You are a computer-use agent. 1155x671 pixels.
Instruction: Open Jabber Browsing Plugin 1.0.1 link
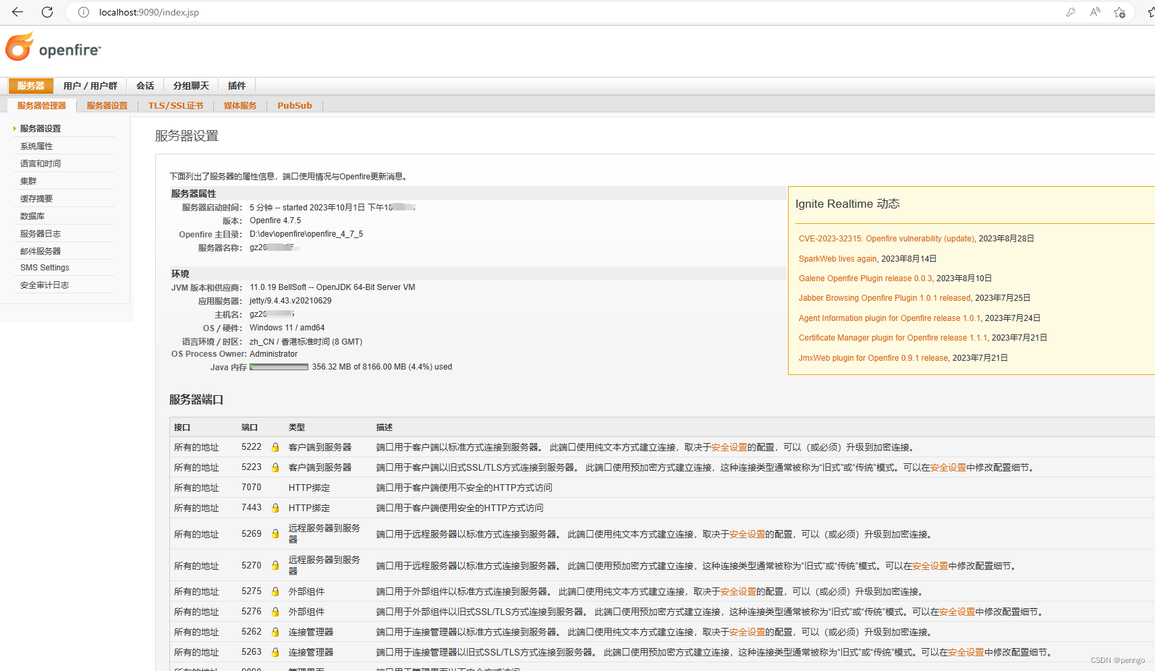[x=884, y=298]
